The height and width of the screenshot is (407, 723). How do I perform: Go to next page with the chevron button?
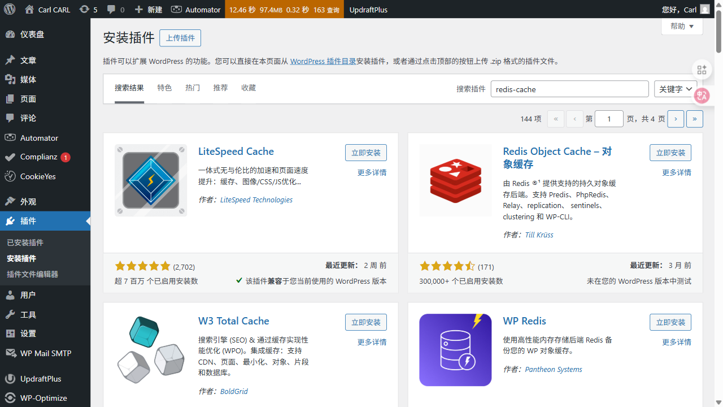(x=676, y=119)
